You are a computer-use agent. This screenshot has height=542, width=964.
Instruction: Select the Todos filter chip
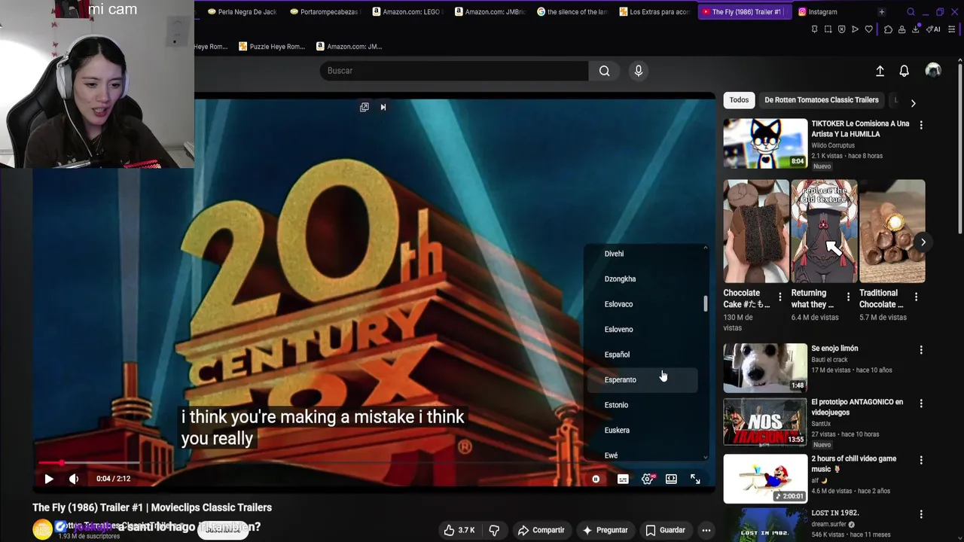click(x=739, y=100)
